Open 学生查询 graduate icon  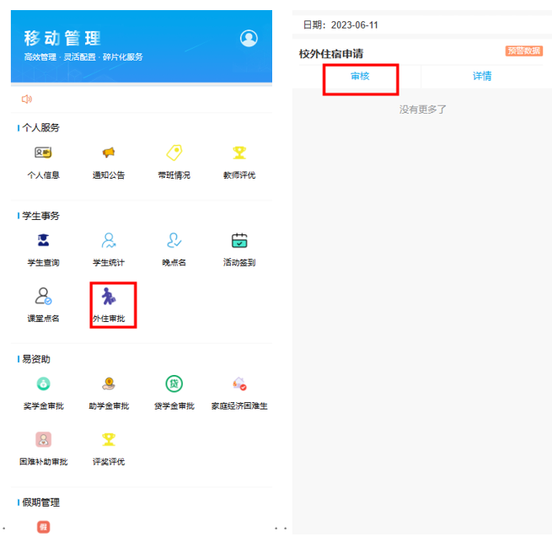(43, 241)
